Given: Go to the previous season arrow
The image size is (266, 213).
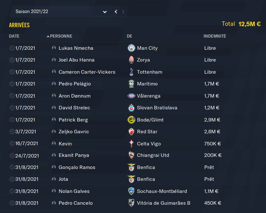Looking at the screenshot, I should [116, 12].
